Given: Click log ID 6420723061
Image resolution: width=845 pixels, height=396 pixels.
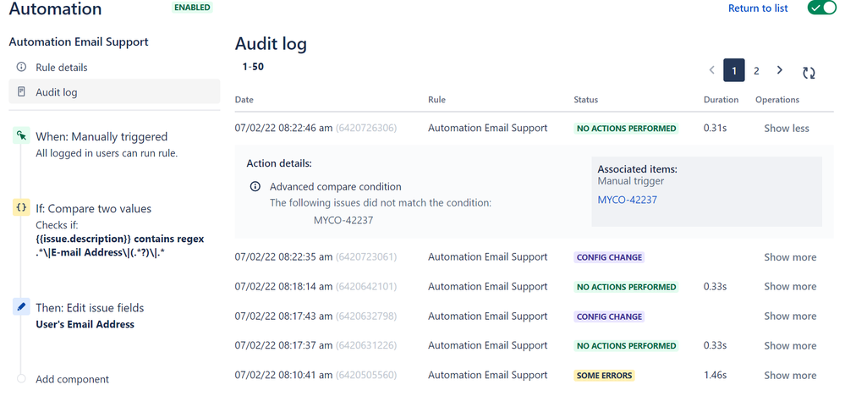Looking at the screenshot, I should [366, 257].
